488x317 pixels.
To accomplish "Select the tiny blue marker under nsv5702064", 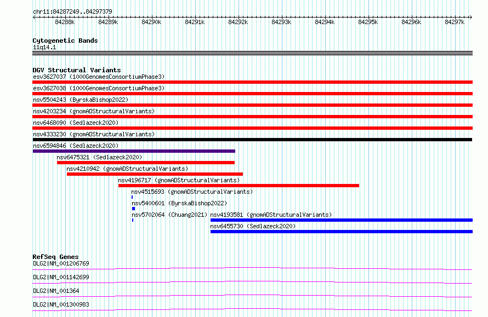I will [x=133, y=220].
